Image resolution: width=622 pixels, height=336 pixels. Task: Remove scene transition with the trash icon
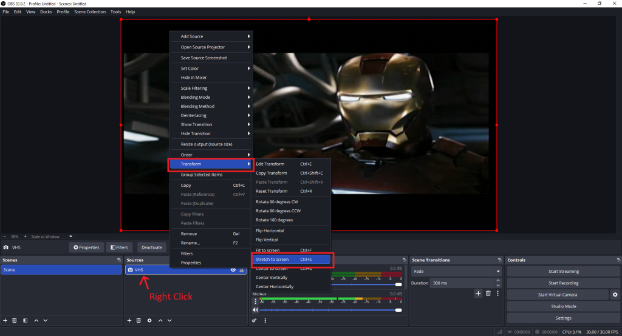tap(488, 293)
